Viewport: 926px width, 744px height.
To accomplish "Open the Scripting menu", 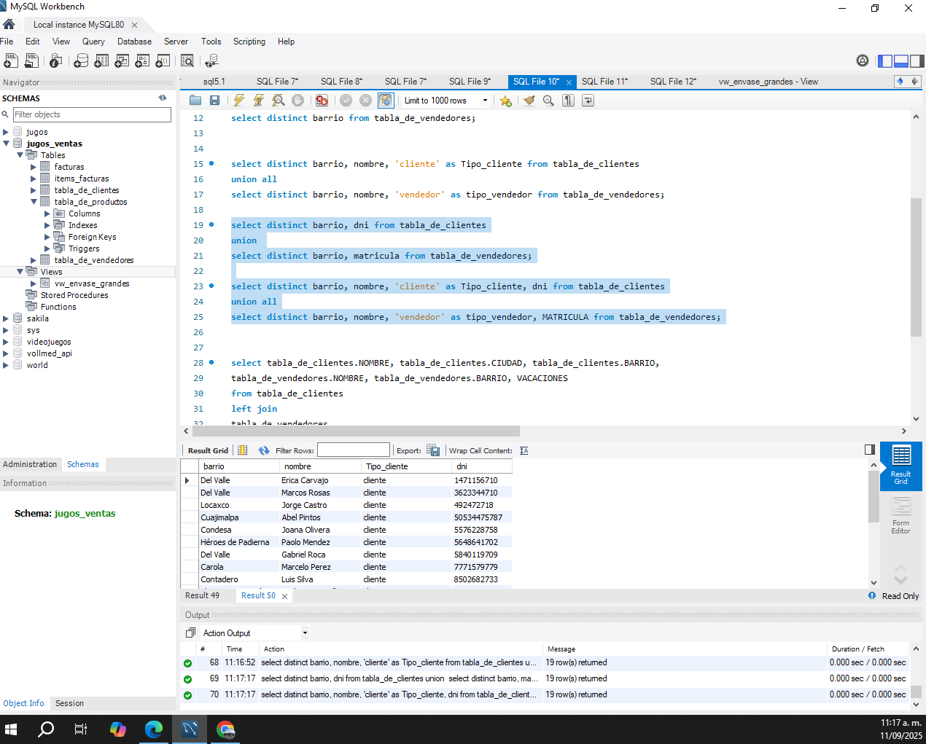I will click(x=249, y=42).
